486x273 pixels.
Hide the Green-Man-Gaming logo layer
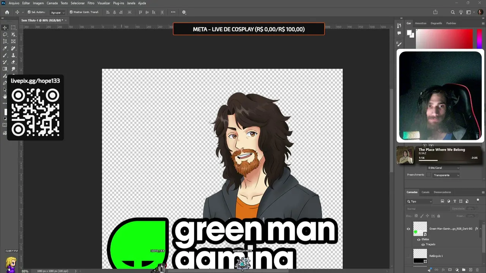click(x=409, y=229)
